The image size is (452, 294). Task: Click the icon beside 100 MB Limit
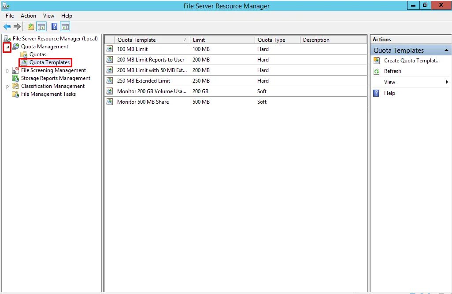pos(110,49)
